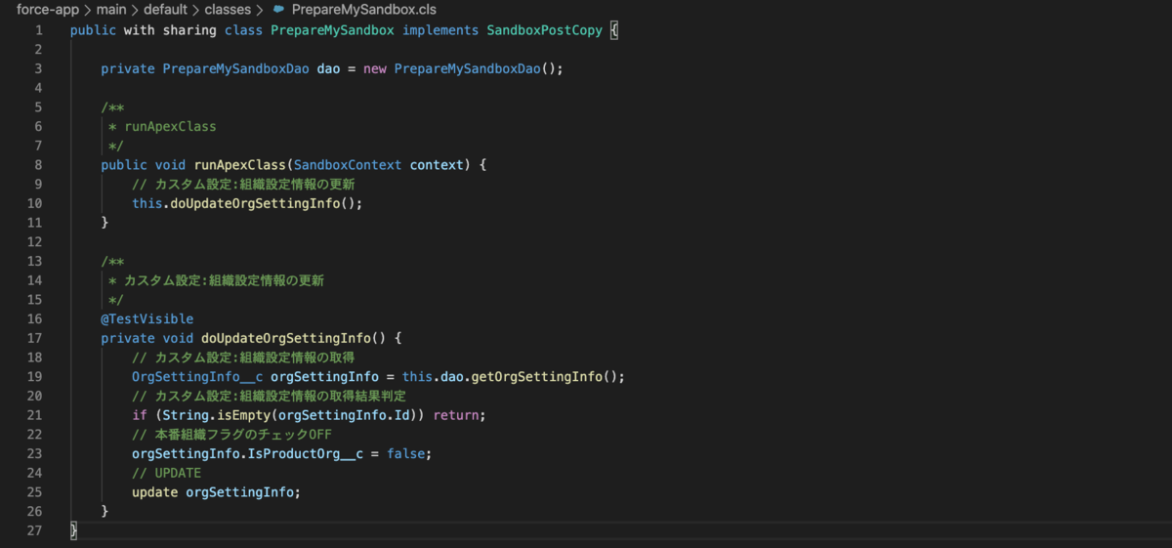Screen dimensions: 1172x548
Task: Click '* runApexClass' comment on line 6
Action: (162, 126)
